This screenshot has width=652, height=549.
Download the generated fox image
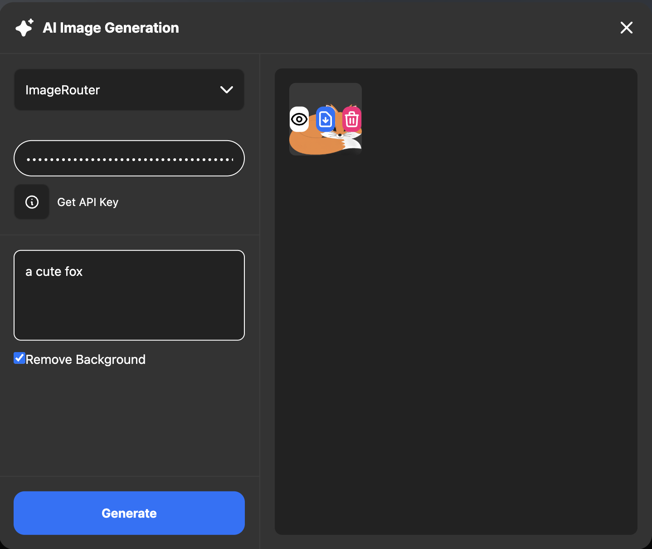[326, 119]
